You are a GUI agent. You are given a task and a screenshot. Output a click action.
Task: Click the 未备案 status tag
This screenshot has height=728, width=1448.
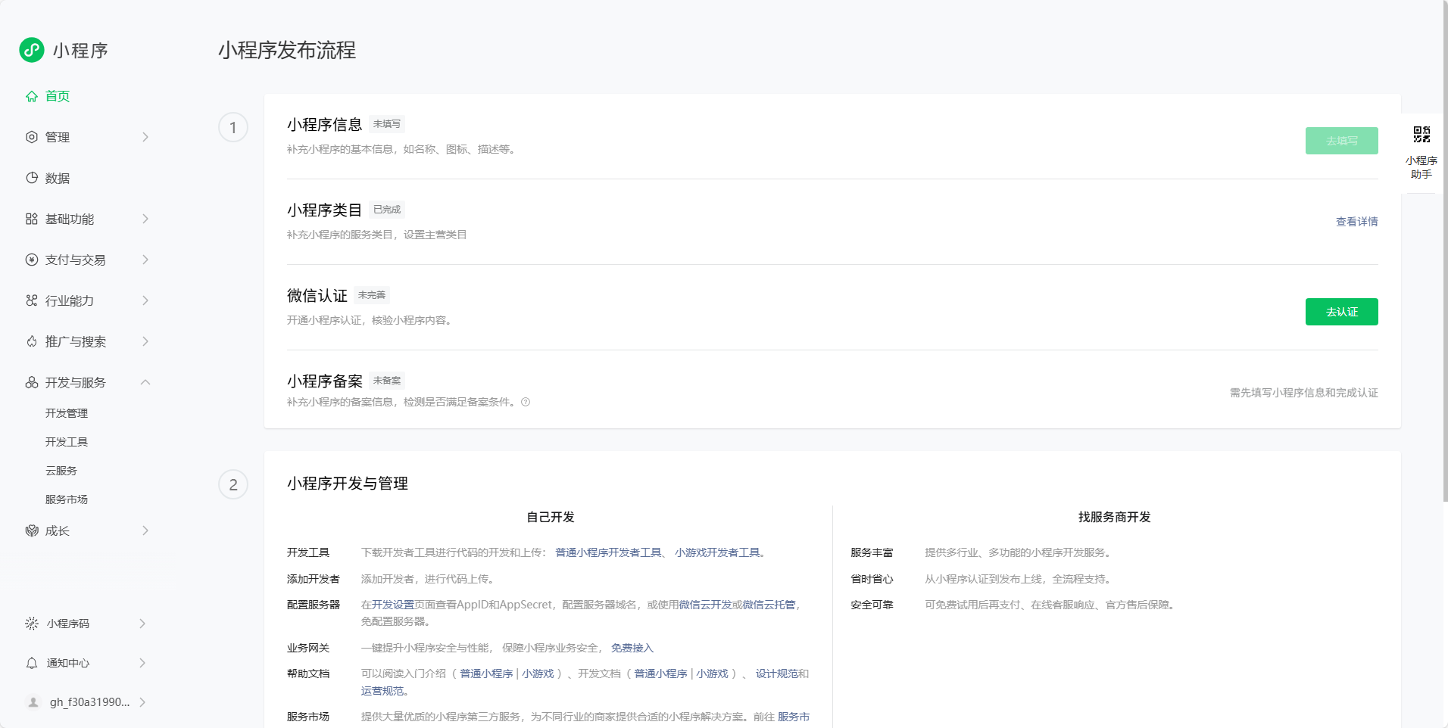coord(387,381)
